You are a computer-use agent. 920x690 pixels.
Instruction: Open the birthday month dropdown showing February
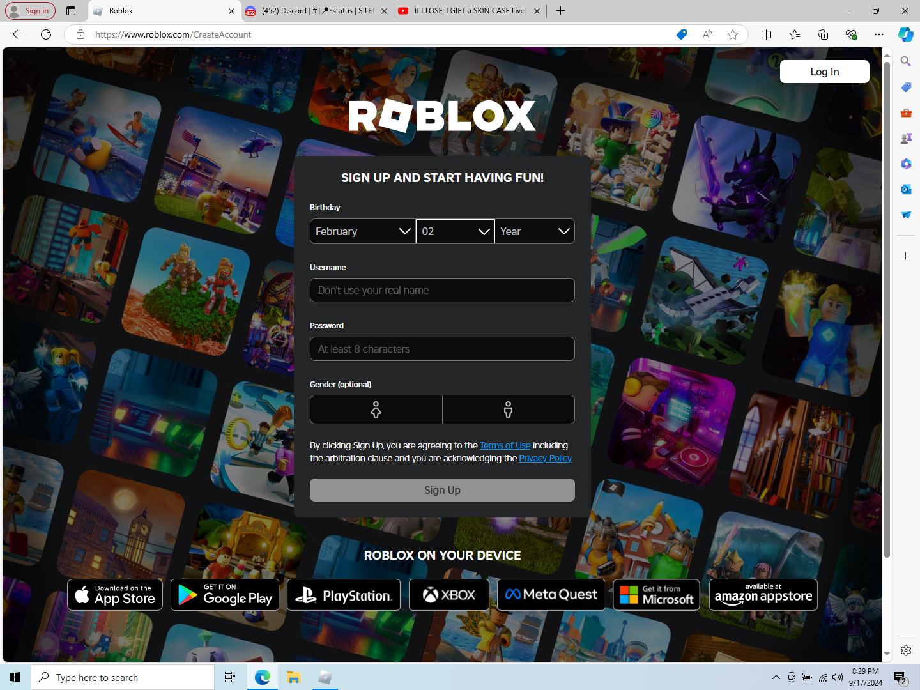(x=362, y=231)
